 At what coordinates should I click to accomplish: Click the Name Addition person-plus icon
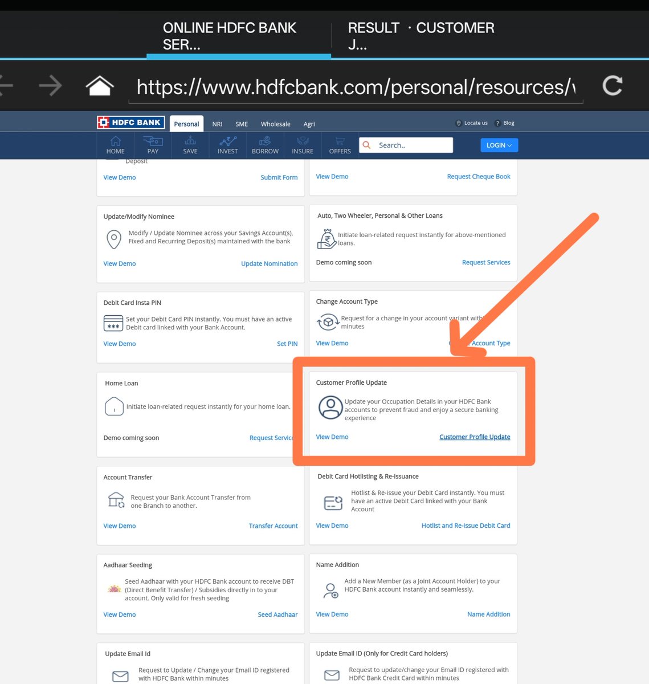coord(330,591)
